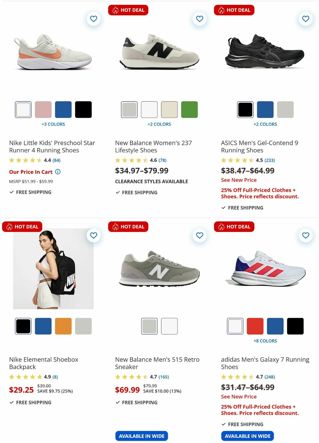Click the heart icon on New Balance 237
319x443 pixels.
click(200, 19)
